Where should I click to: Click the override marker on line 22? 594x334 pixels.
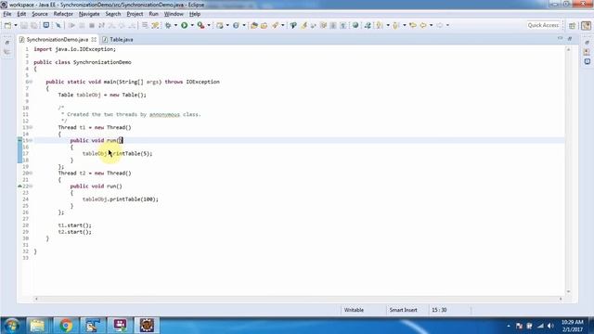click(19, 186)
